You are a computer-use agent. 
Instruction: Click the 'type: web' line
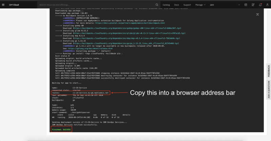click(63, 105)
